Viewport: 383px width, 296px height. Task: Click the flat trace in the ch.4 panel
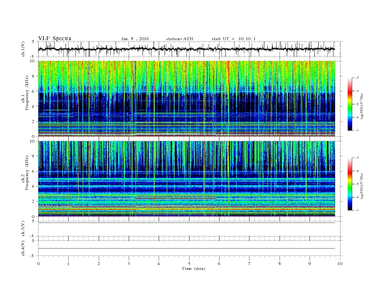point(187,249)
